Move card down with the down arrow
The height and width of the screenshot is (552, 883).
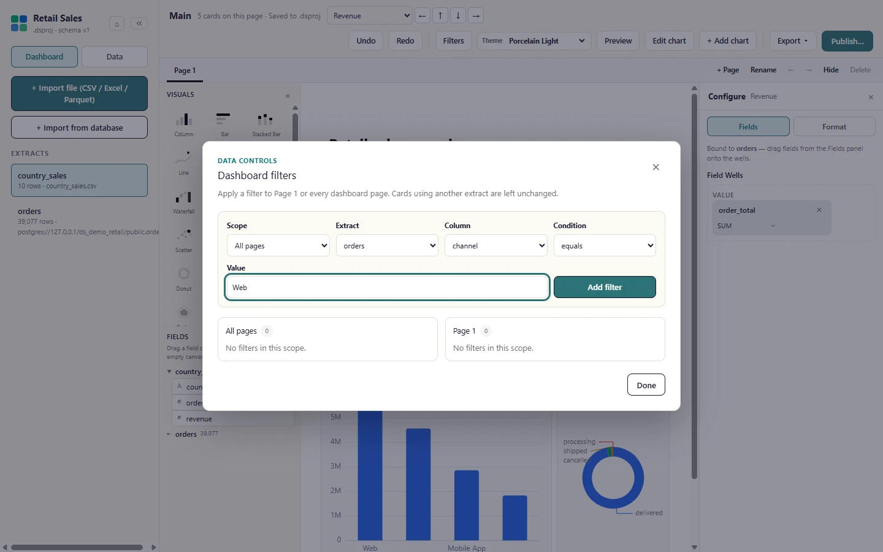pos(458,16)
